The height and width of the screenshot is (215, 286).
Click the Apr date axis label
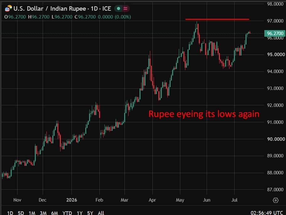(x=152, y=200)
